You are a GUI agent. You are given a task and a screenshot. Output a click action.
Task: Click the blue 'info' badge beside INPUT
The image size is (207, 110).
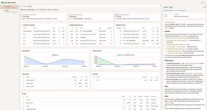click(171, 7)
